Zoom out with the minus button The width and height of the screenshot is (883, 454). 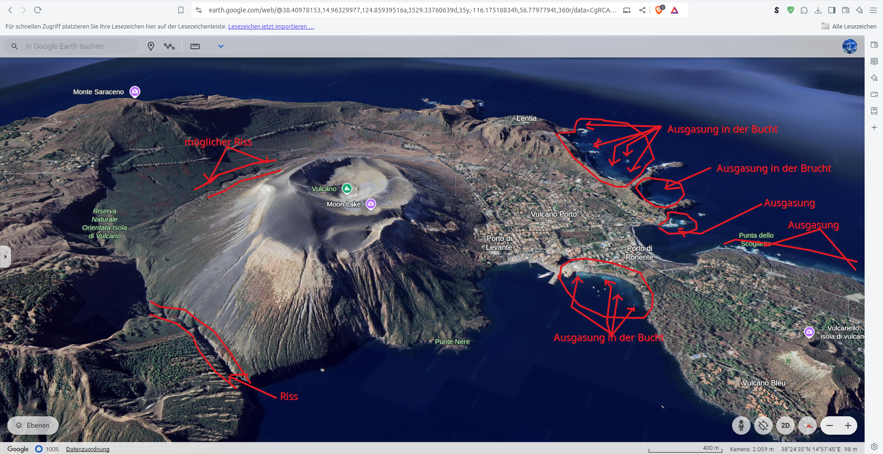[830, 425]
